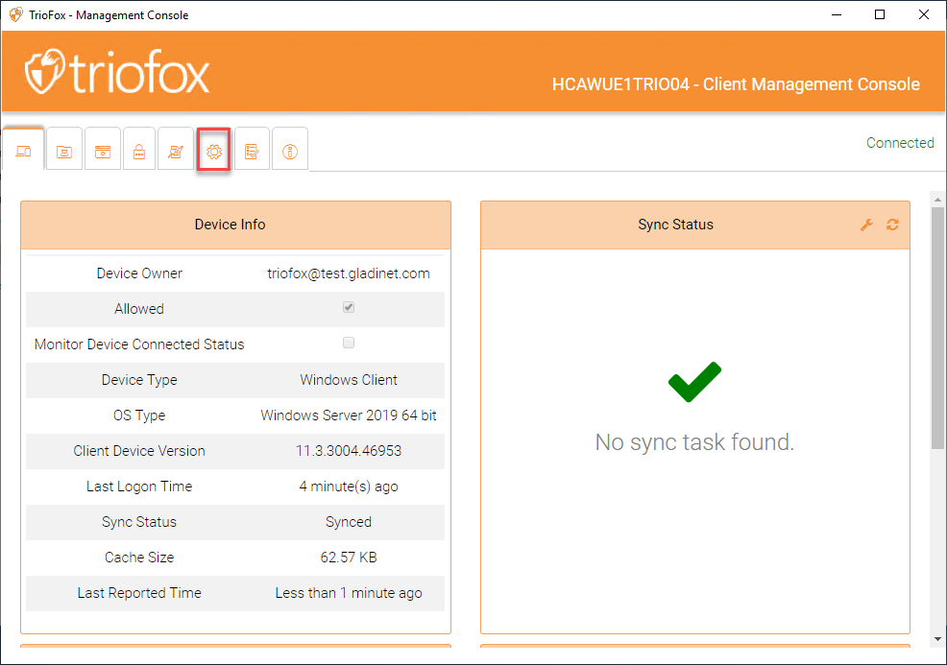Click the green checkmark sync icon
The width and height of the screenshot is (947, 665).
click(x=694, y=381)
